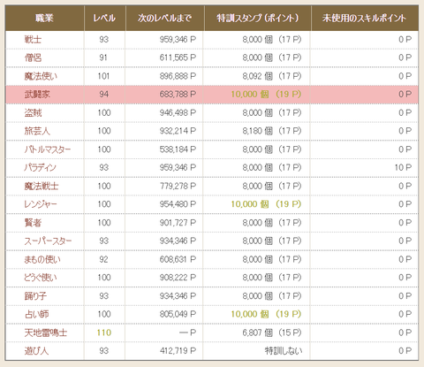Open the 魔法戦士 job link
Screen dimensions: 424x367
42,186
